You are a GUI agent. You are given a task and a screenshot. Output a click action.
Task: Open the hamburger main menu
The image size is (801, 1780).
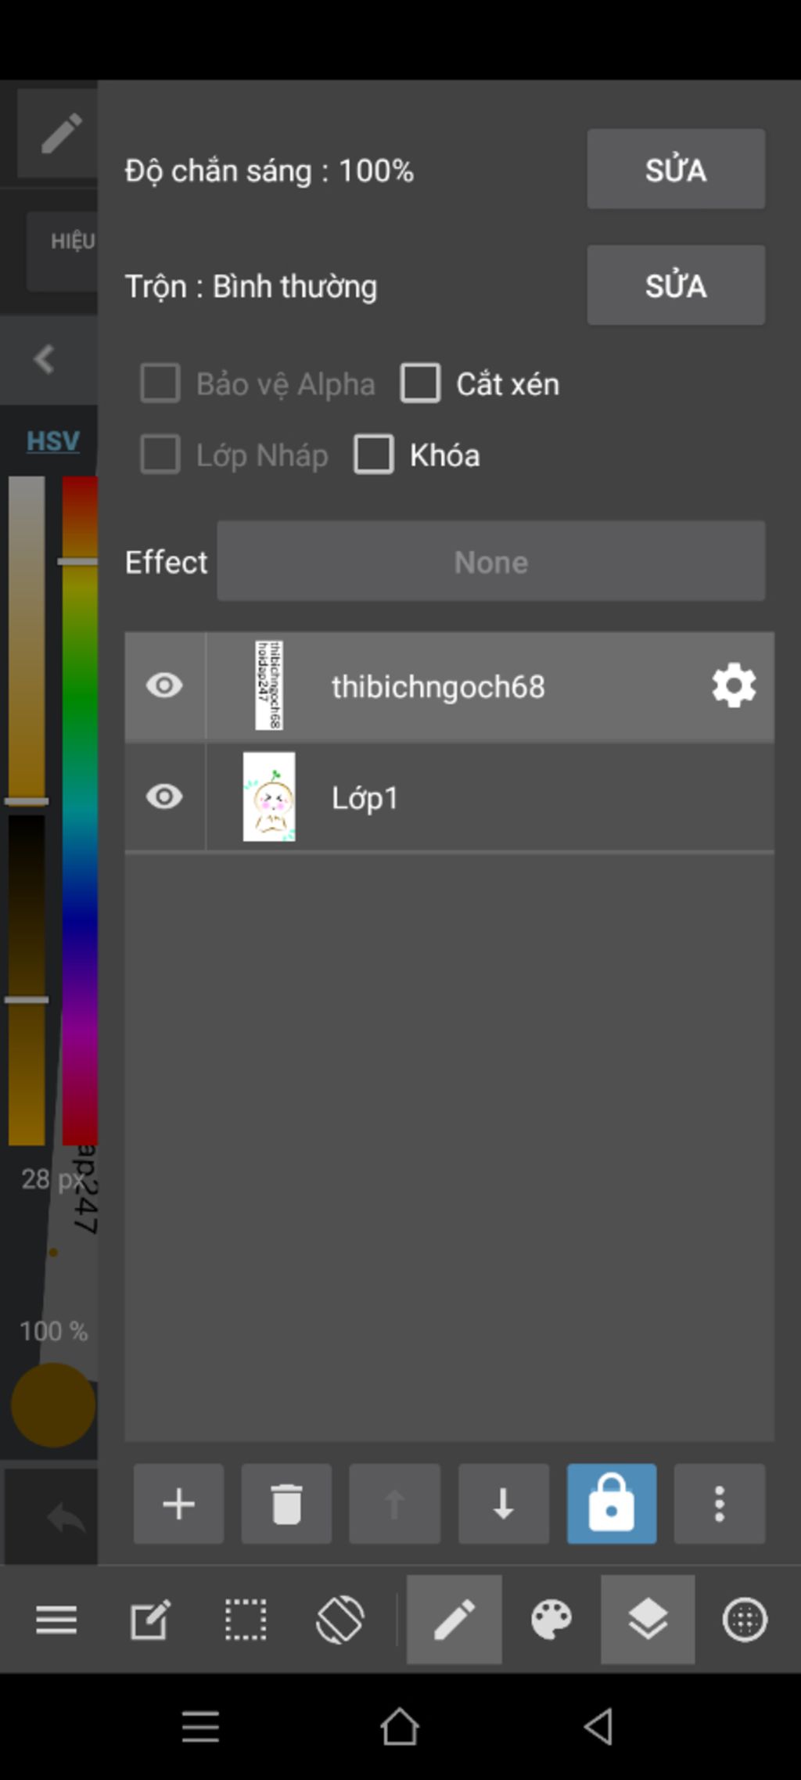tap(56, 1619)
